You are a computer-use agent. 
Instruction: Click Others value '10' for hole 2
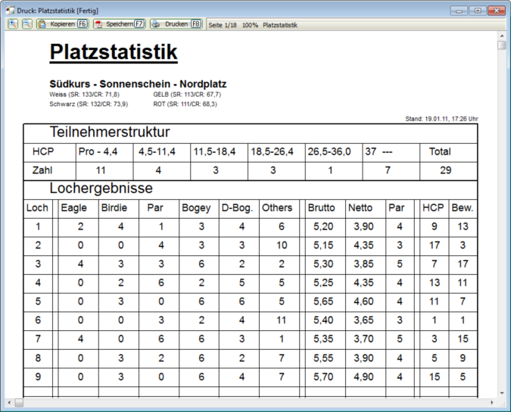(282, 245)
